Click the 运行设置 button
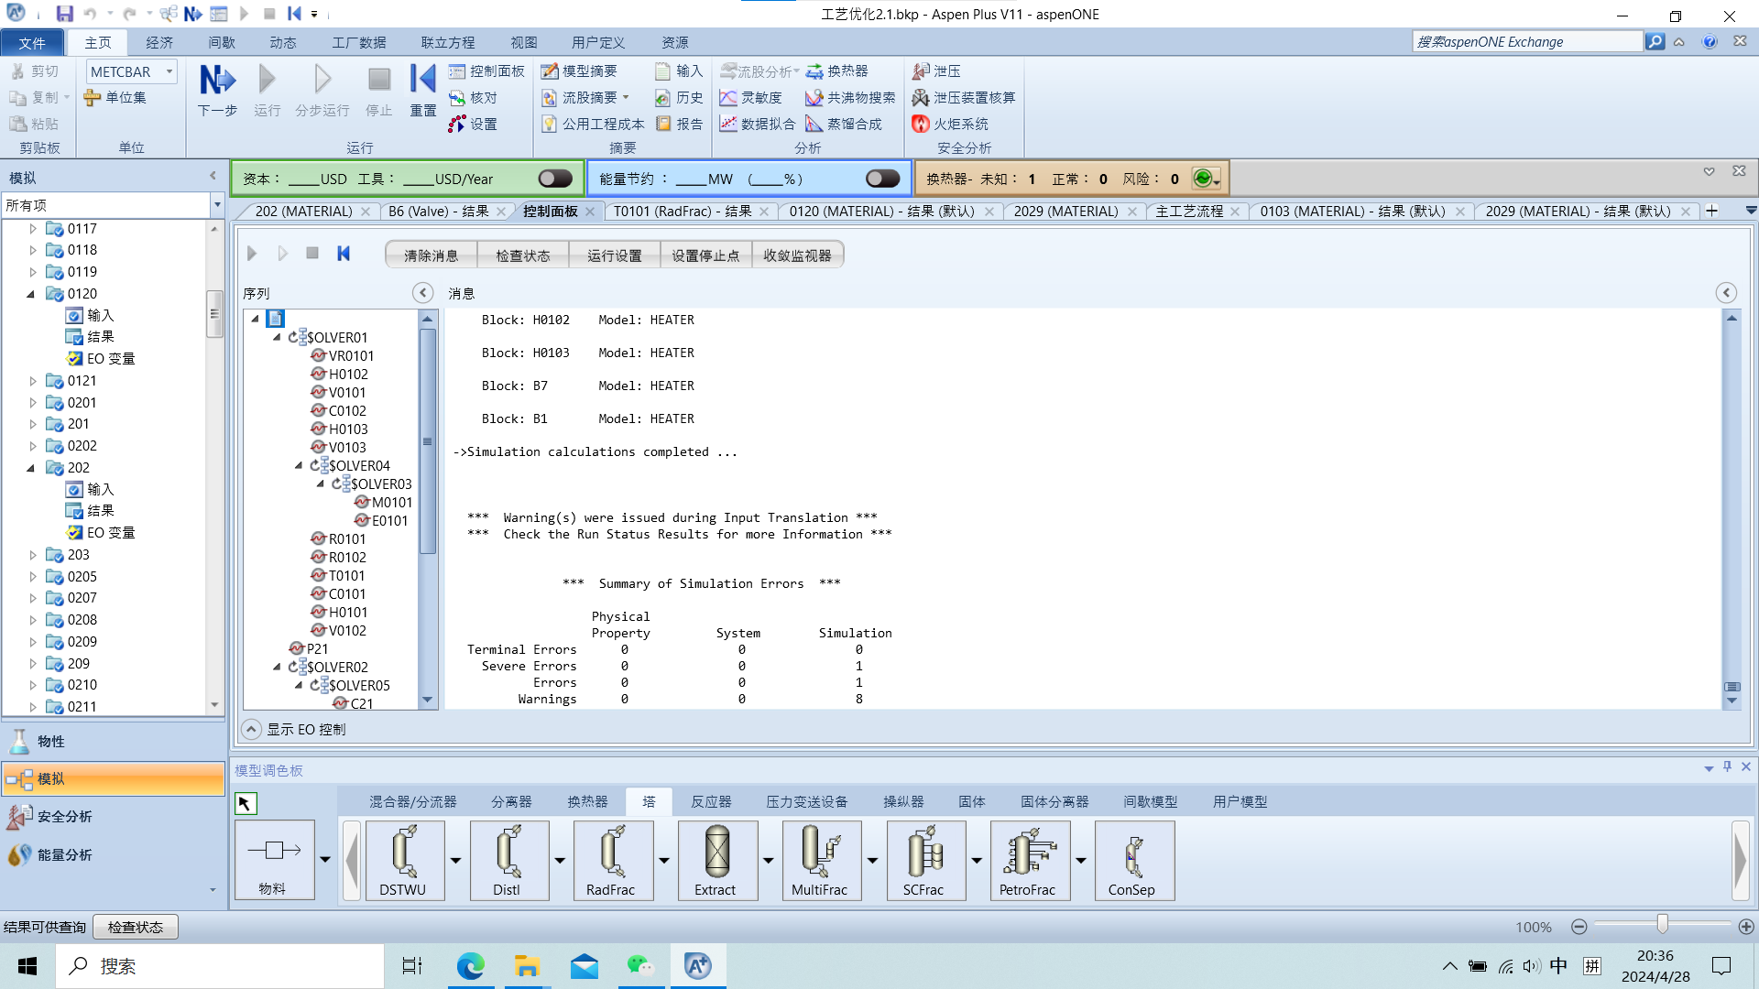This screenshot has height=989, width=1759. tap(615, 255)
